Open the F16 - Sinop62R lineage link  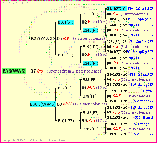pyautogui.click(x=142, y=85)
